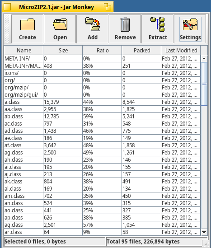The image size is (211, 248).
Task: Select the ar.class file
Action: pos(102,232)
